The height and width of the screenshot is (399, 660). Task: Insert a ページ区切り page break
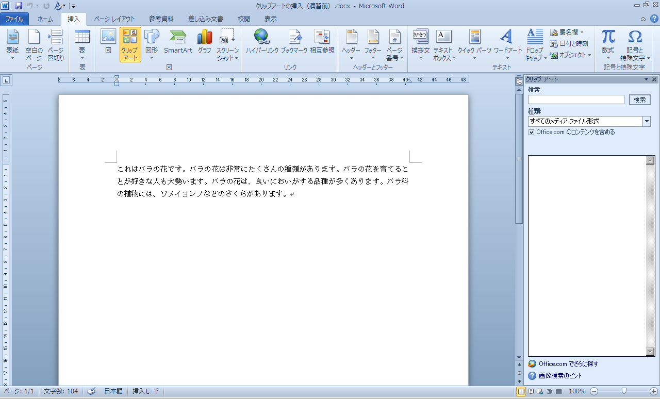pos(56,44)
